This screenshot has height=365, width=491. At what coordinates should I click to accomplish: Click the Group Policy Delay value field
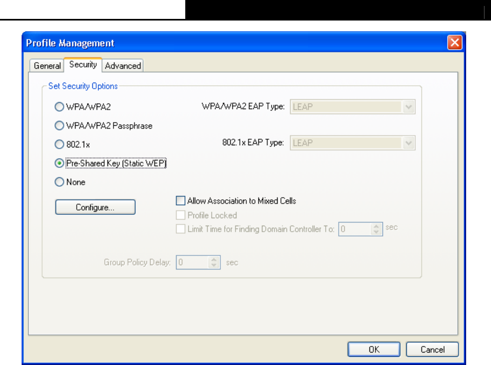(x=193, y=262)
